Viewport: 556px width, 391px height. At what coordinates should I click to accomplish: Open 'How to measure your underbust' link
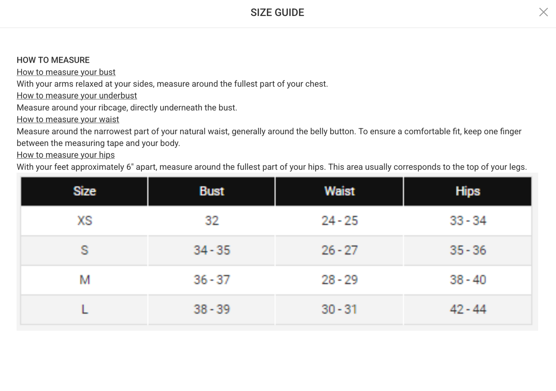point(77,96)
